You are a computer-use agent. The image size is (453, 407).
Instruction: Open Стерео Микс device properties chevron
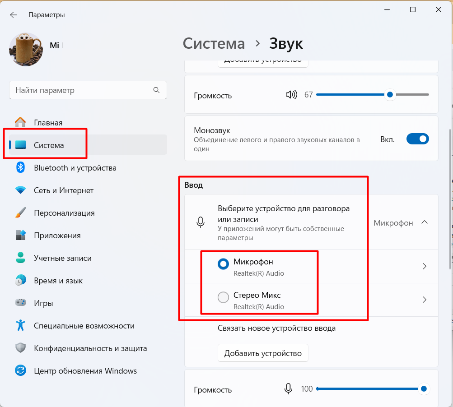424,300
